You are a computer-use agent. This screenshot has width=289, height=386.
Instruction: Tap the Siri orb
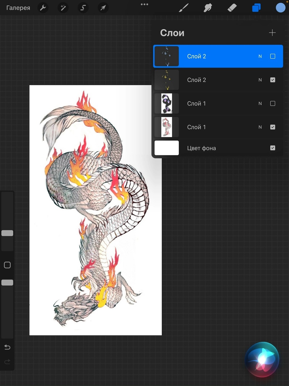pos(262,359)
